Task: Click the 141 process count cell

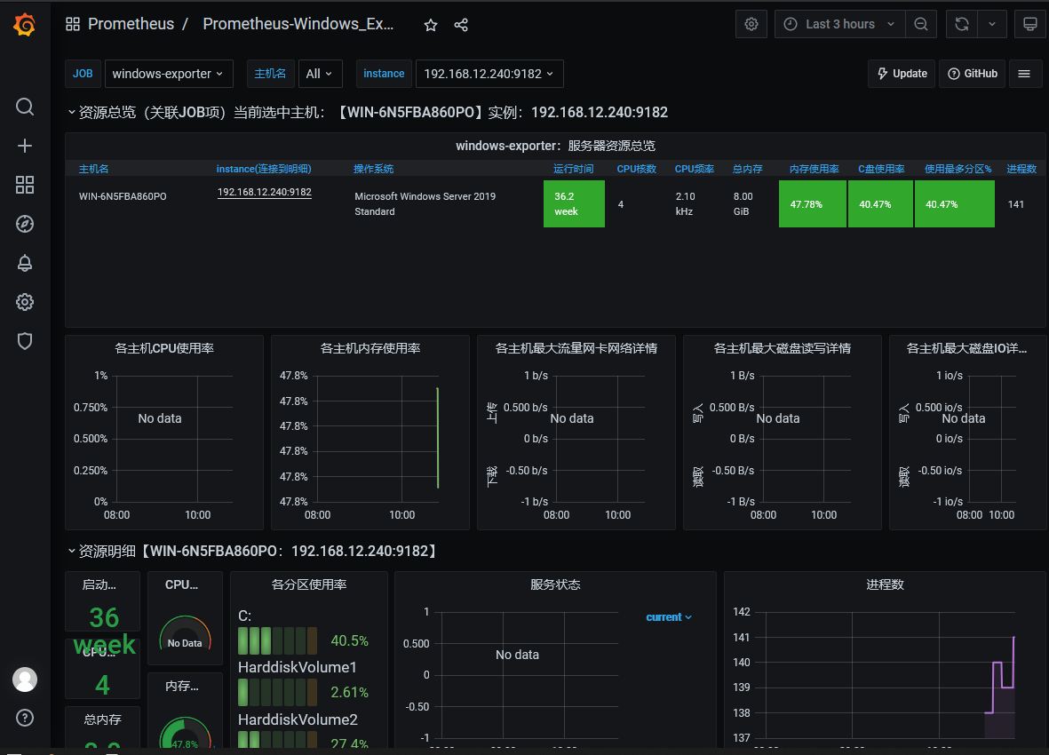Action: click(x=1015, y=204)
